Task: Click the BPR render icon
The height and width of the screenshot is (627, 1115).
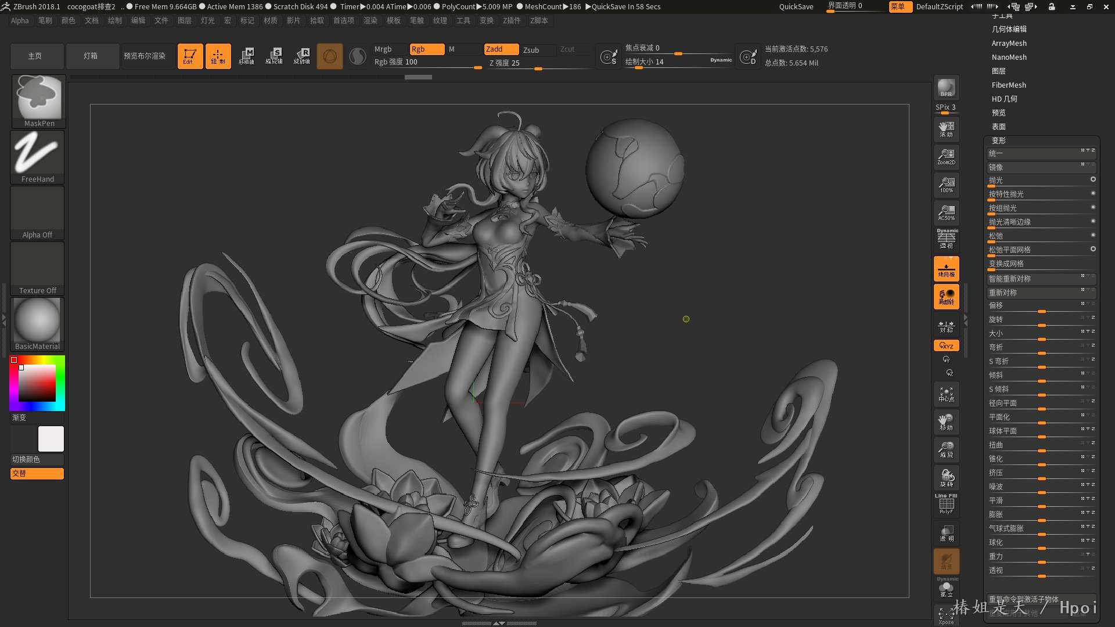Action: click(x=946, y=88)
